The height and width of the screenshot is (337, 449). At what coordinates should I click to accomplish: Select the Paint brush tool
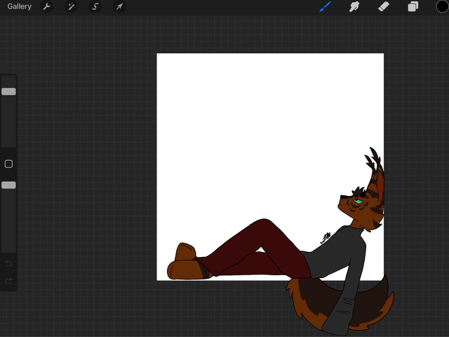click(325, 6)
